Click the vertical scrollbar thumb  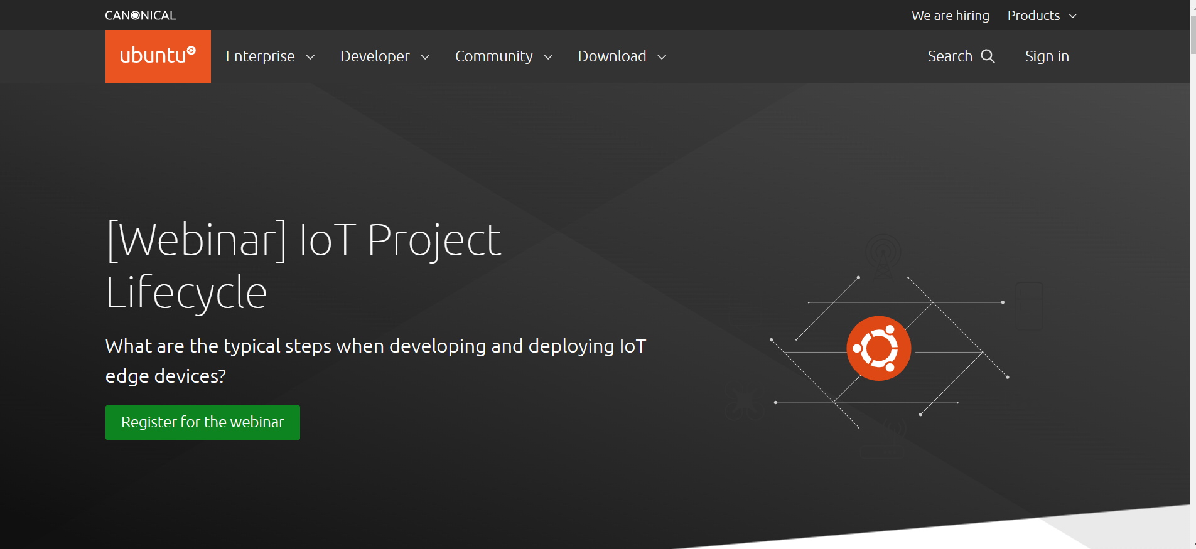tap(1193, 35)
